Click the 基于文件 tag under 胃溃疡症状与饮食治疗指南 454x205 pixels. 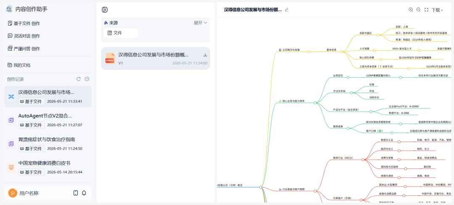tap(32, 149)
